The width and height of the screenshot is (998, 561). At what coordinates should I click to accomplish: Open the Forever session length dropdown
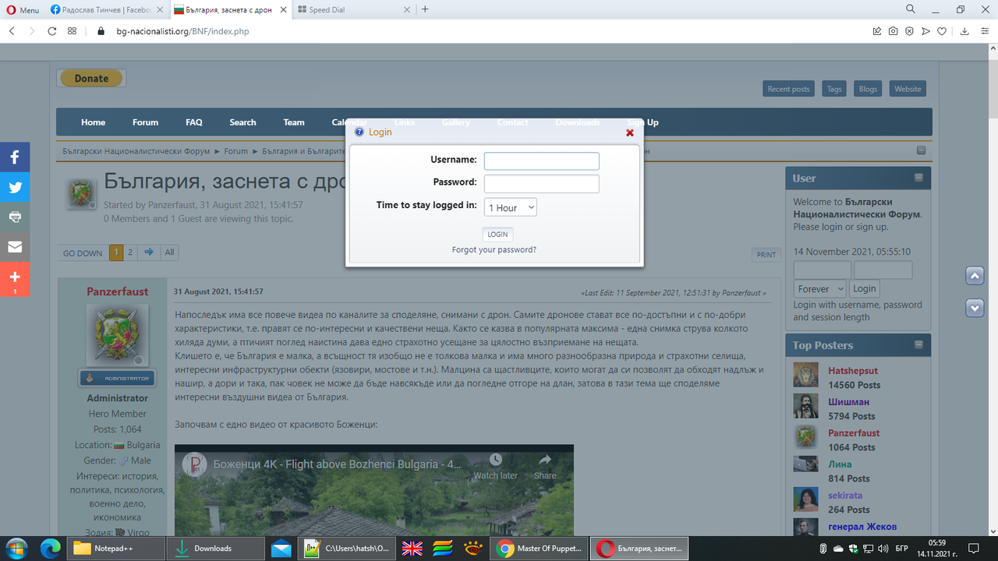820,288
